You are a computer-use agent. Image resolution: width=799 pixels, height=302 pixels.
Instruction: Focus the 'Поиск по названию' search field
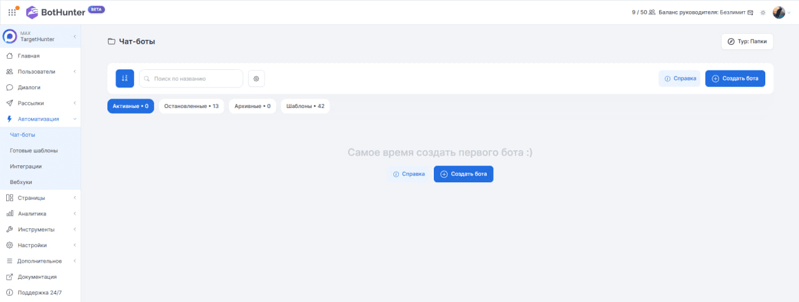(x=191, y=79)
